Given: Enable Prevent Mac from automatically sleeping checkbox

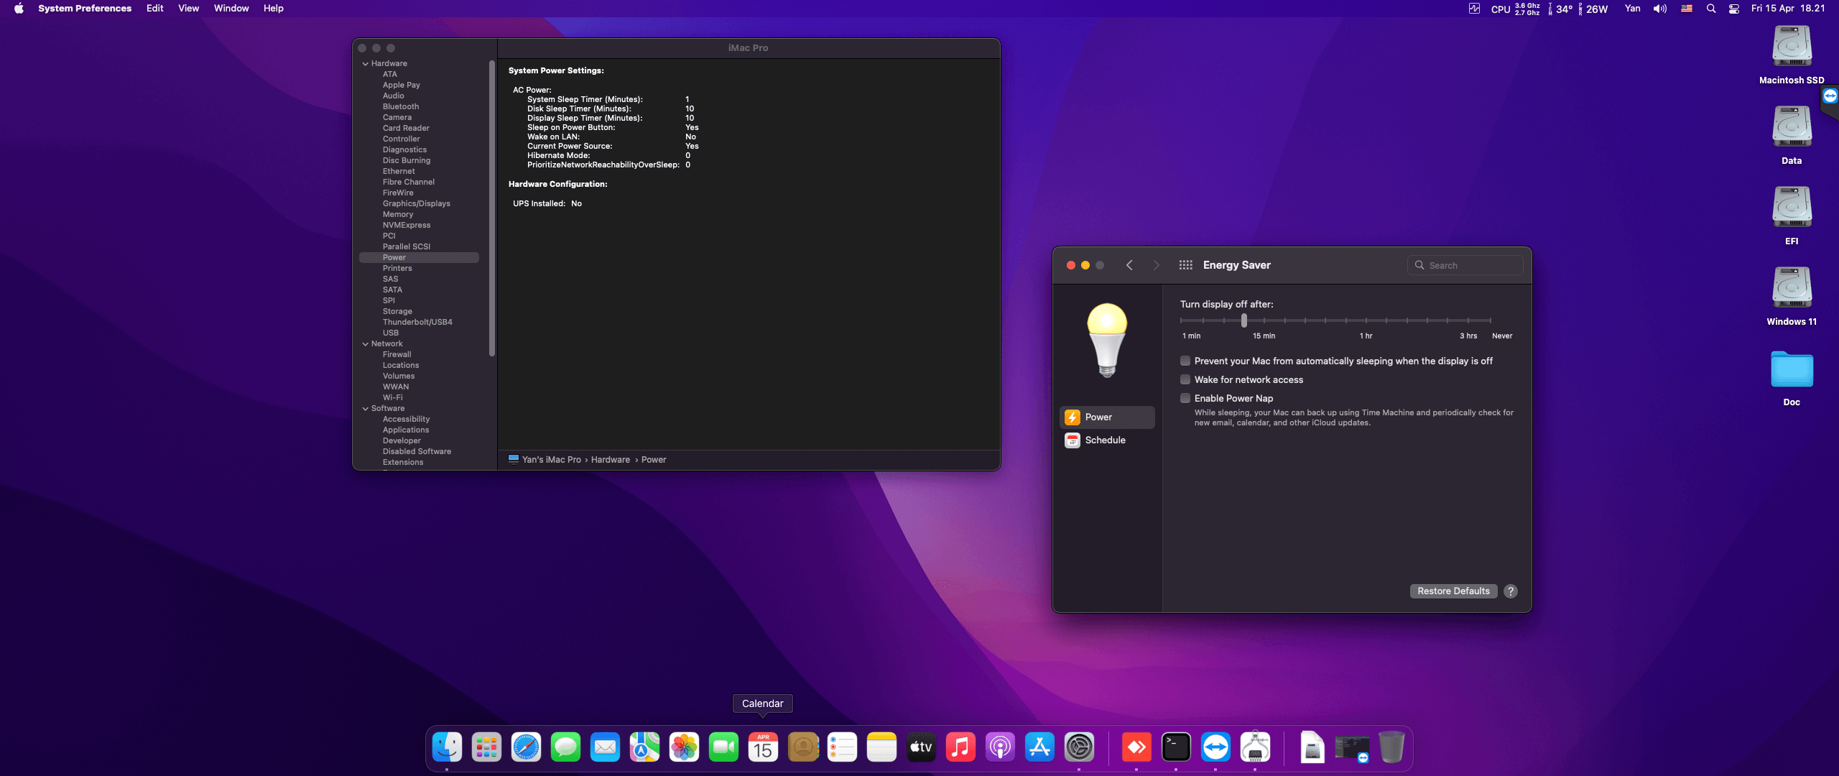Looking at the screenshot, I should click(1185, 361).
